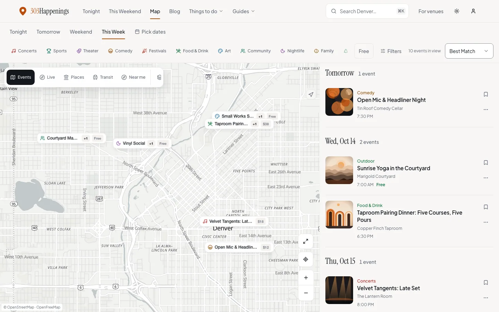Select the Weekend date tab

pos(81,32)
